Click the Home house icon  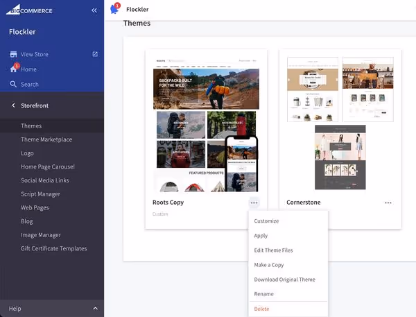(x=13, y=69)
